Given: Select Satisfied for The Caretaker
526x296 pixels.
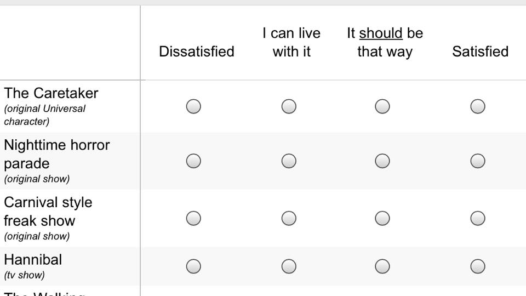Looking at the screenshot, I should pos(478,106).
